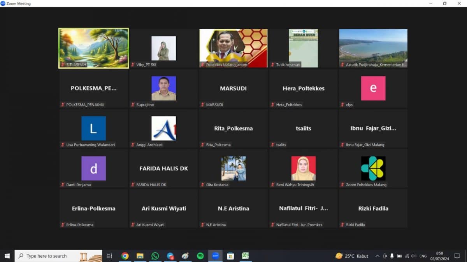The height and width of the screenshot is (262, 467).
Task: Open Telegram with the unread badge
Action: click(170, 256)
